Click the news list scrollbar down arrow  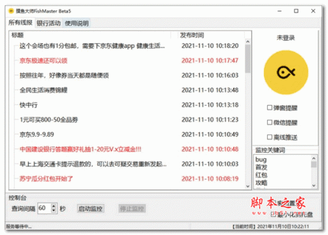[x=248, y=186]
